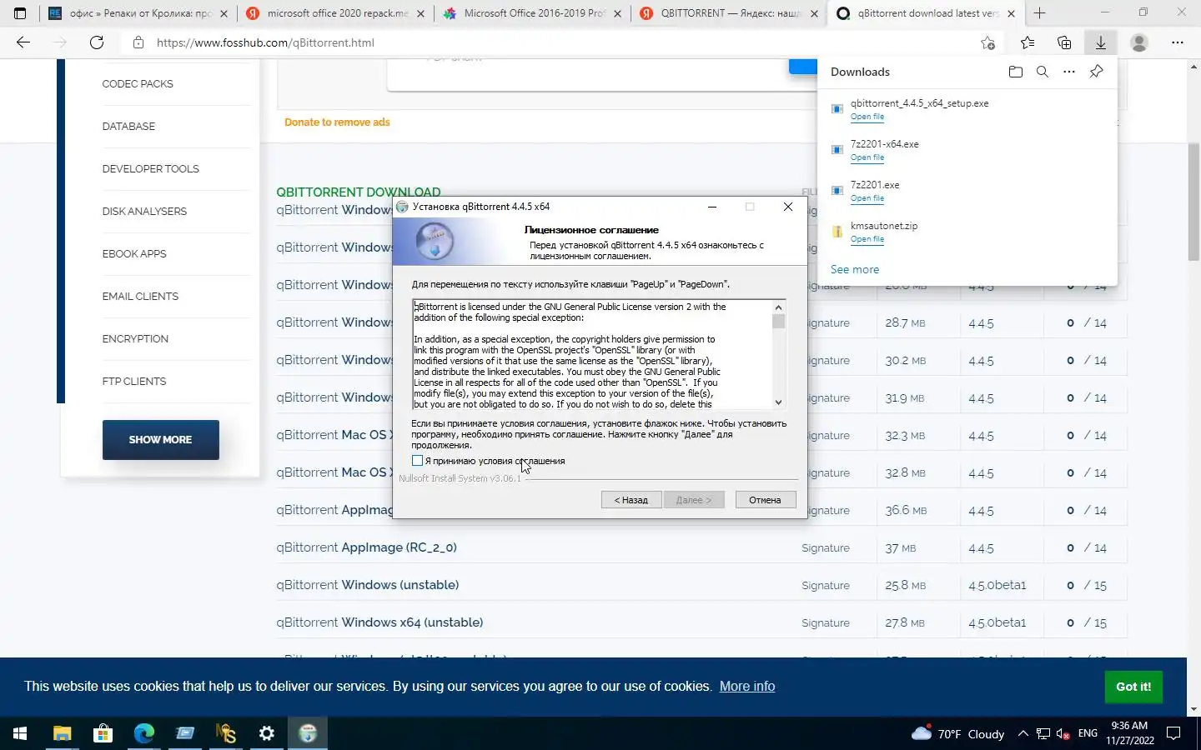1201x750 pixels.
Task: Click Donate to remove ads link
Action: pos(337,122)
